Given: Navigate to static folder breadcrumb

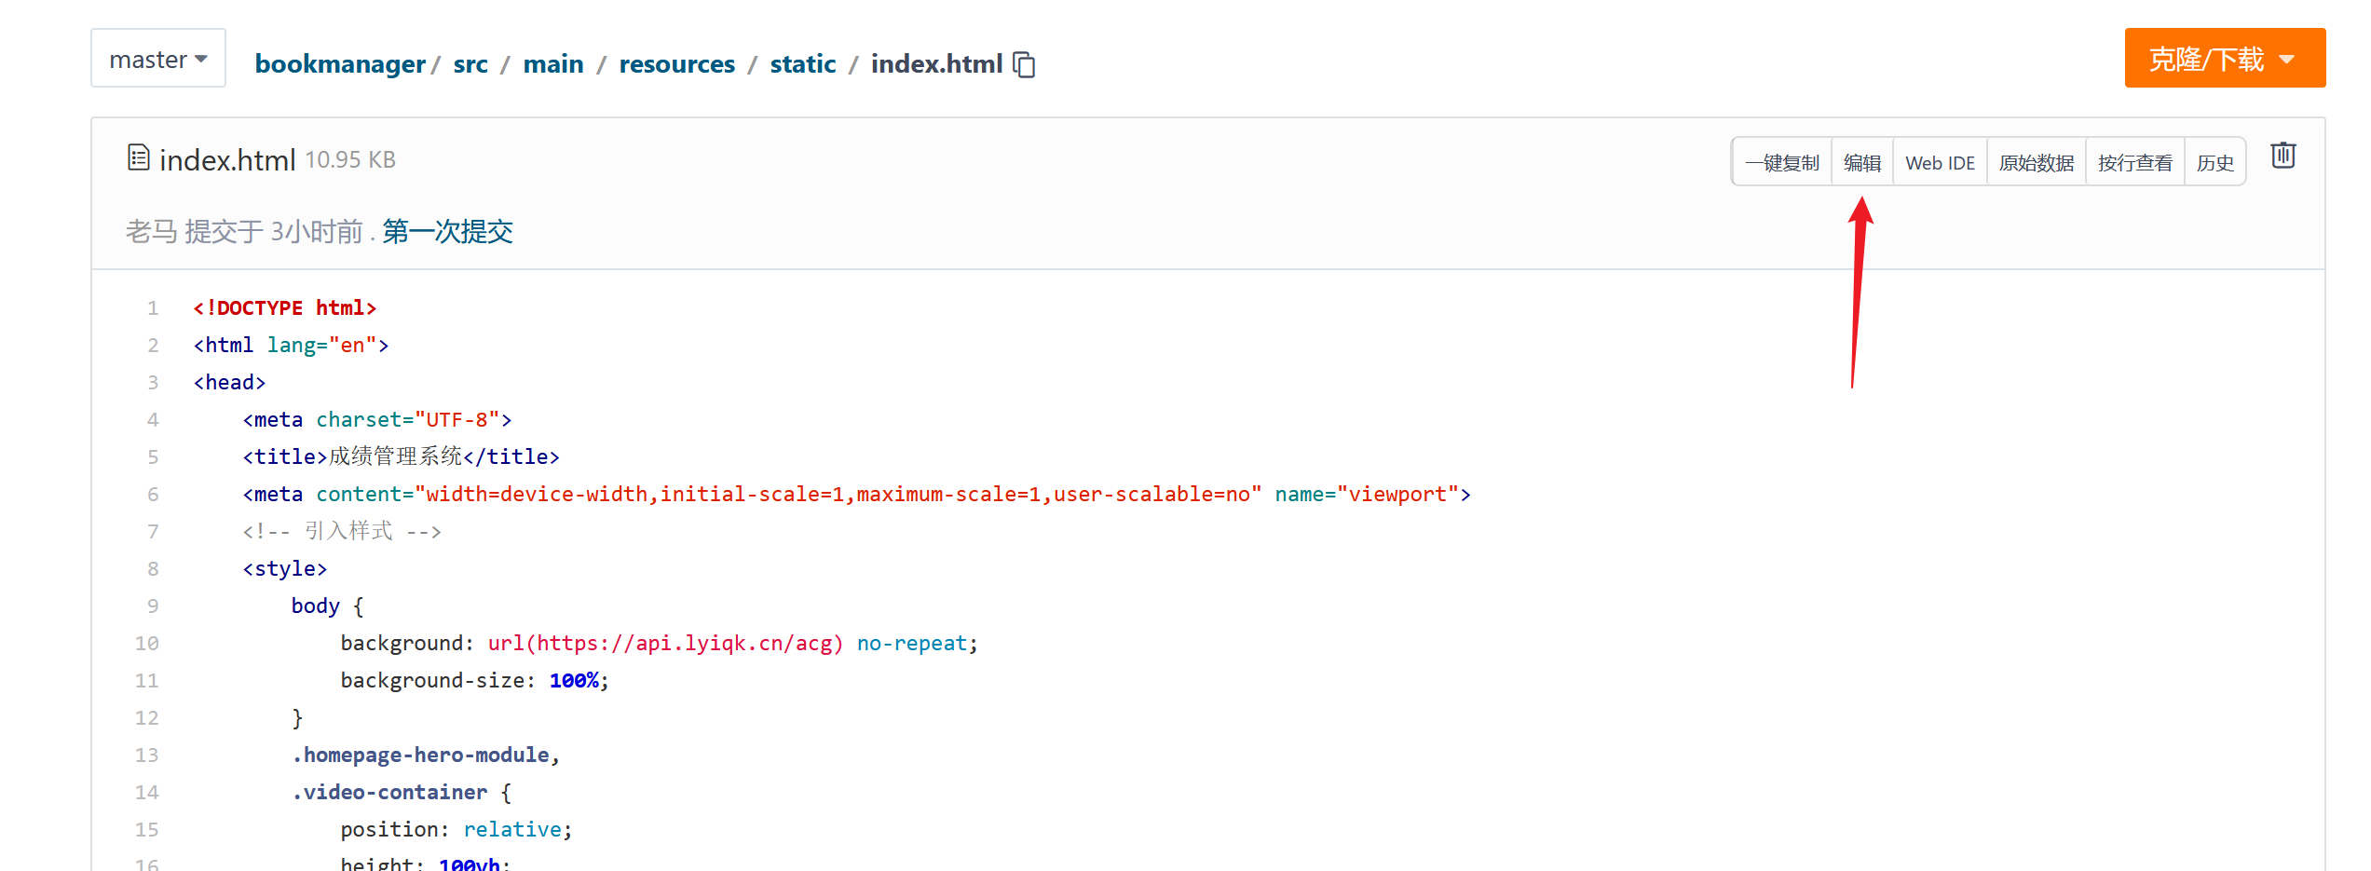Looking at the screenshot, I should (802, 64).
